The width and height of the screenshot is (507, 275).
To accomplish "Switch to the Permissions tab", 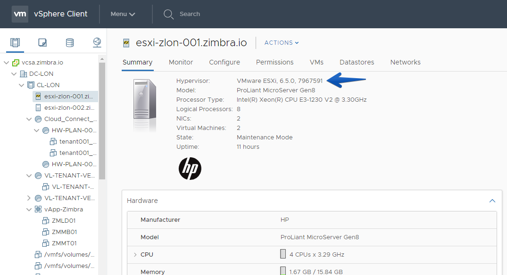I will click(275, 62).
